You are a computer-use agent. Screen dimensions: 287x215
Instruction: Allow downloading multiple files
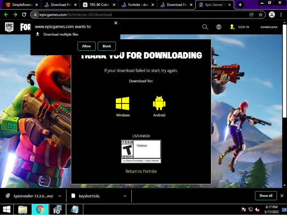click(86, 46)
